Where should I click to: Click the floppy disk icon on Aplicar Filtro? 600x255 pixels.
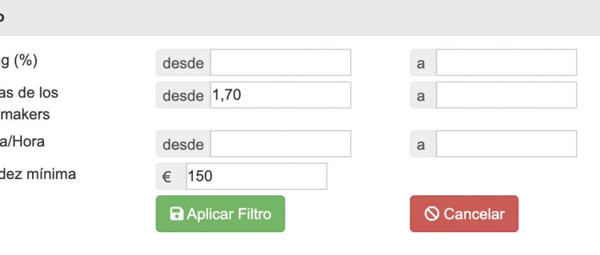177,214
